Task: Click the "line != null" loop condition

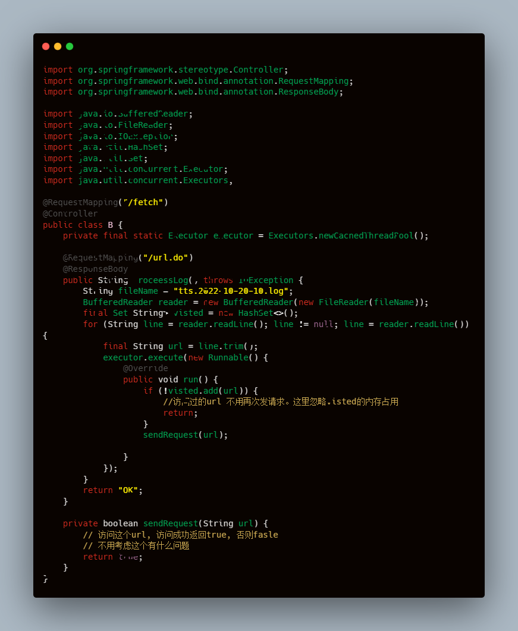Action: point(304,324)
